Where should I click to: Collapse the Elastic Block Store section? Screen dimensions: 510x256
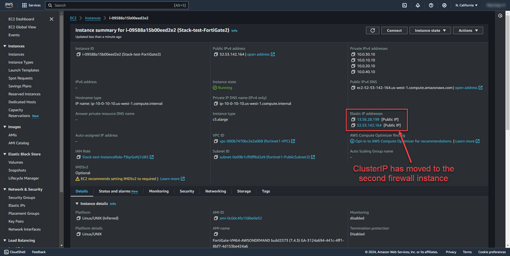point(5,154)
